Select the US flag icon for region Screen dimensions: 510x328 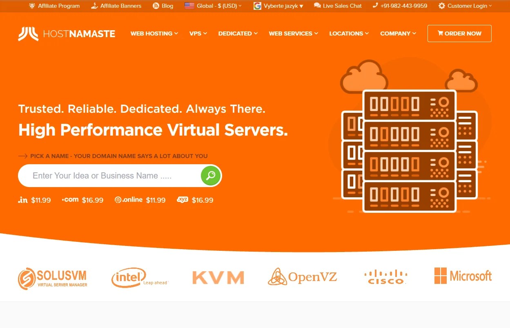click(x=189, y=5)
